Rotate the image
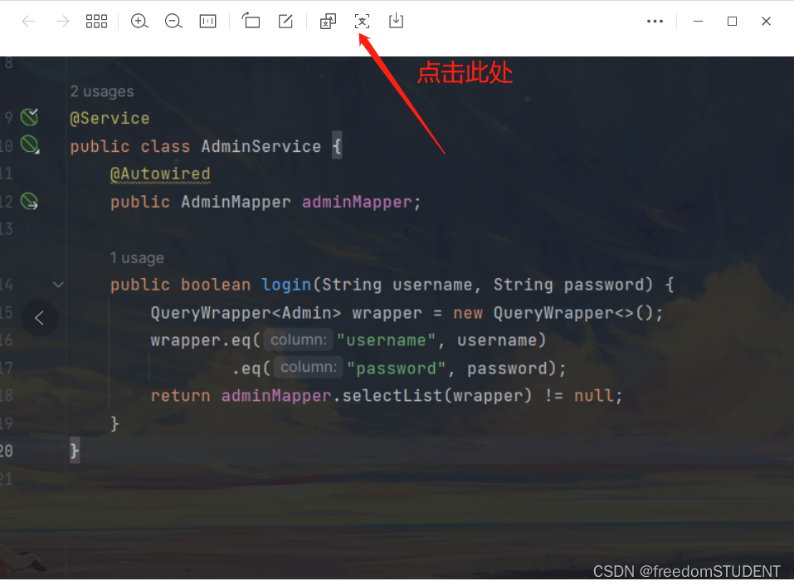This screenshot has width=794, height=586. [x=251, y=21]
